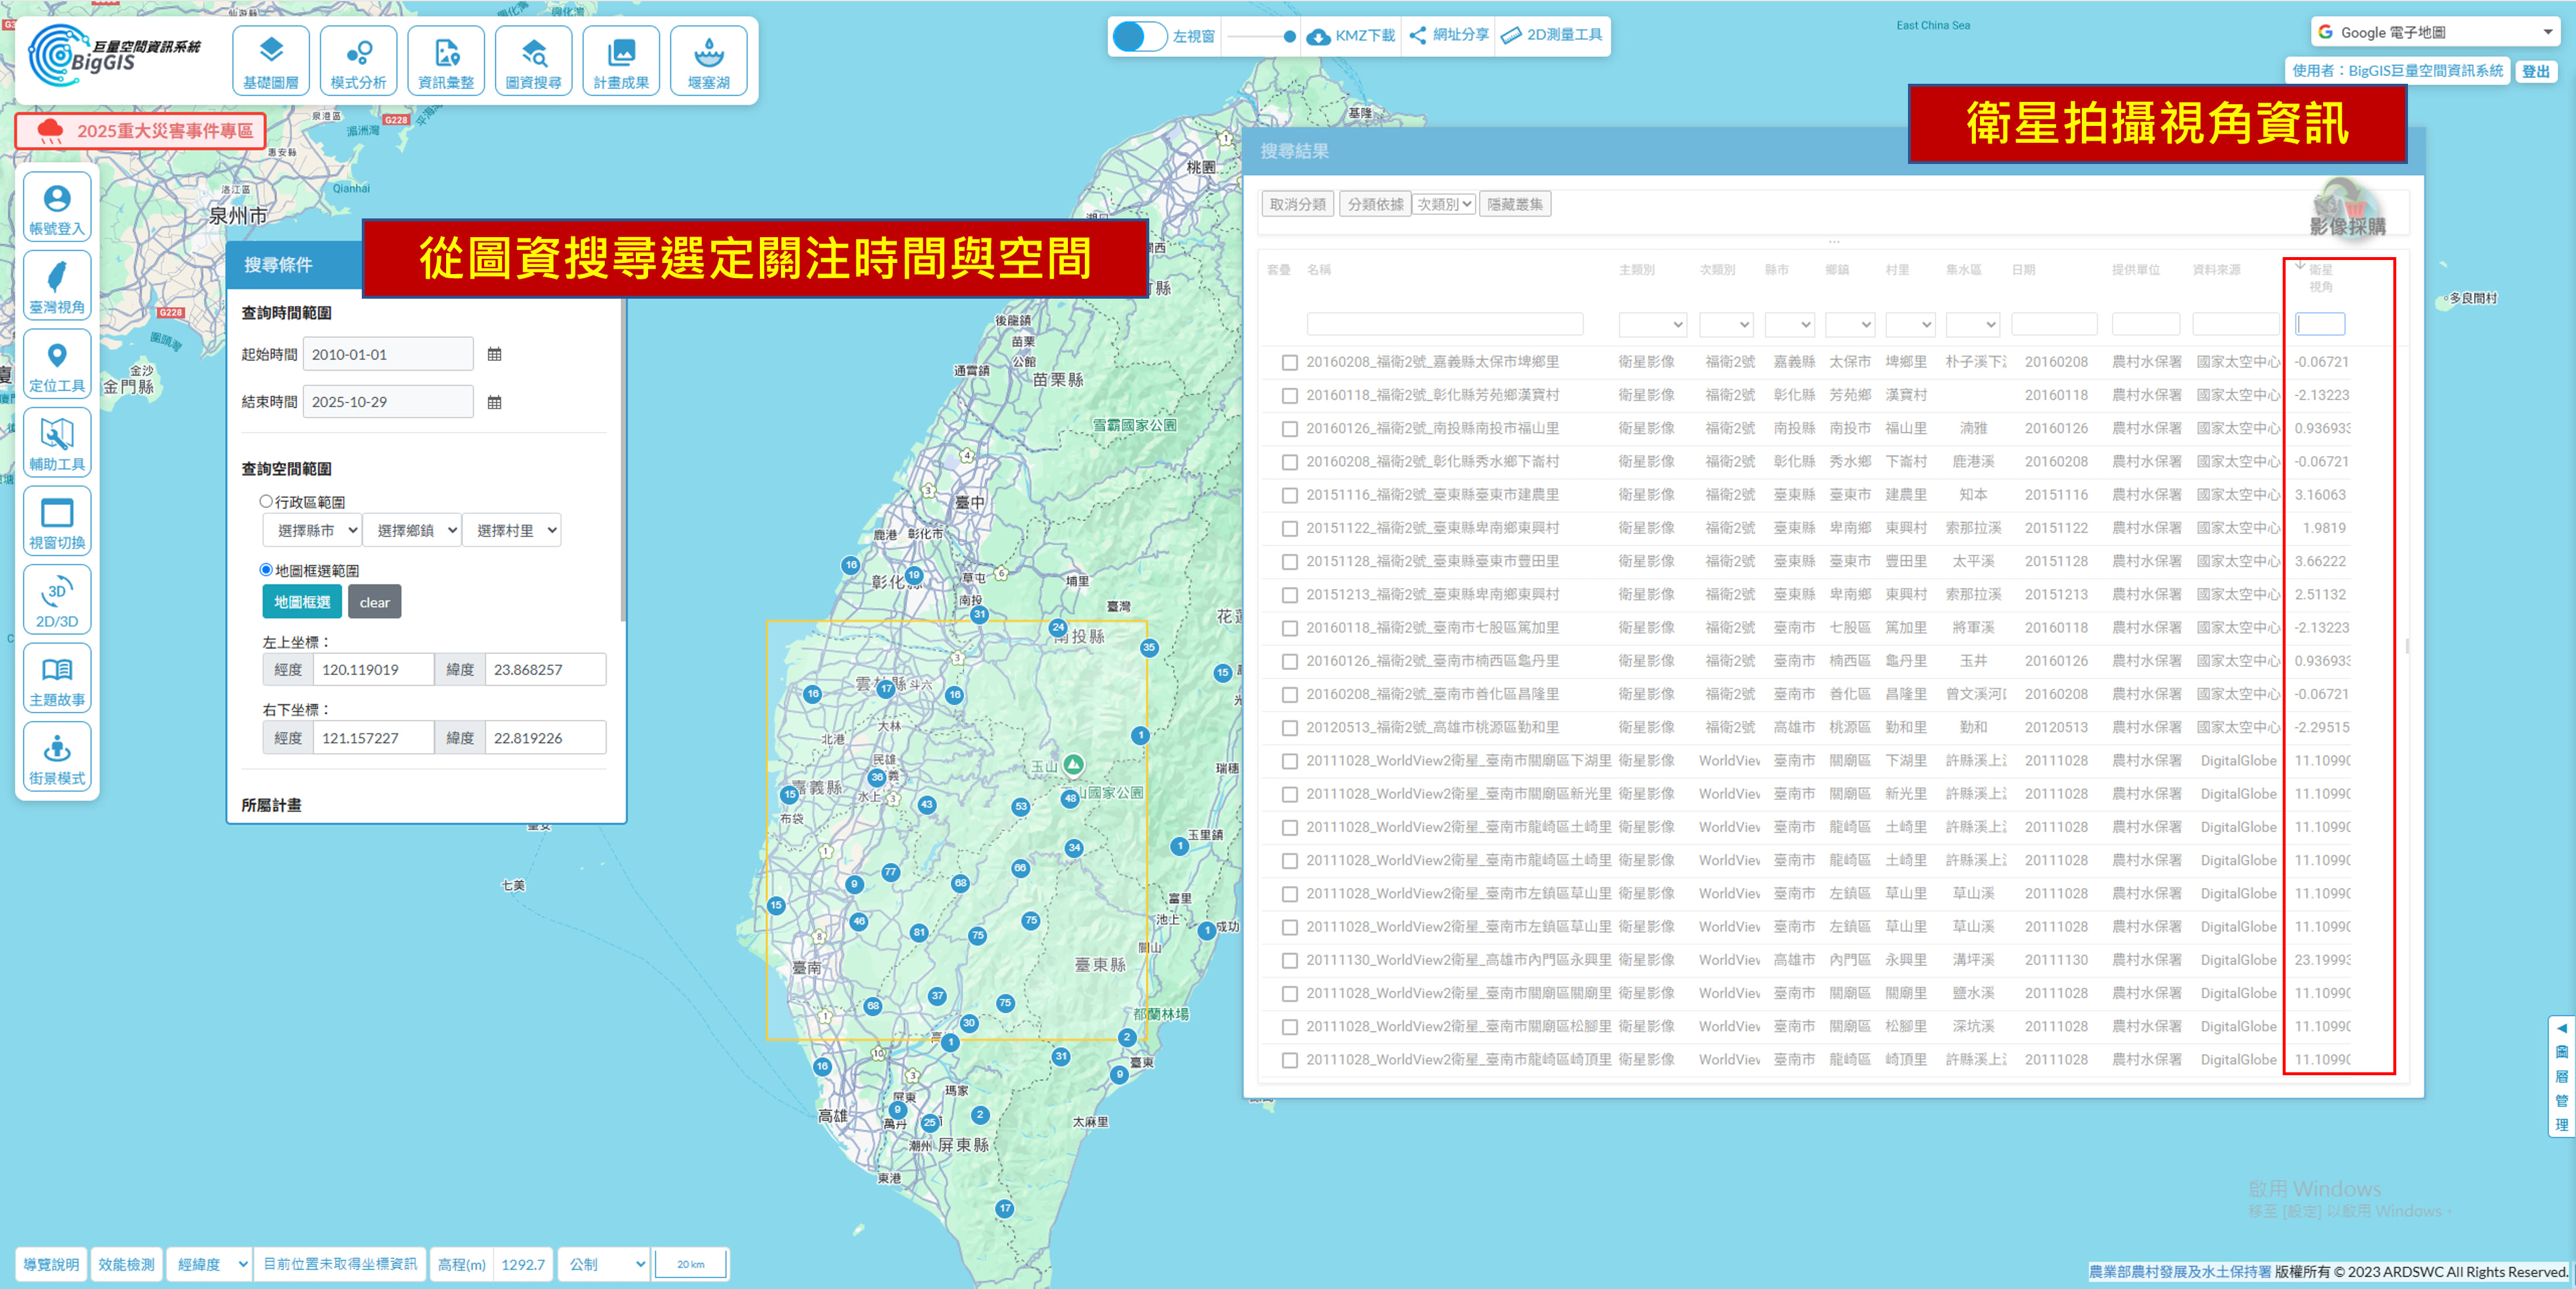2576x1289 pixels.
Task: Check the 20160208 嘉義縣太保市 result row
Action: (1290, 362)
